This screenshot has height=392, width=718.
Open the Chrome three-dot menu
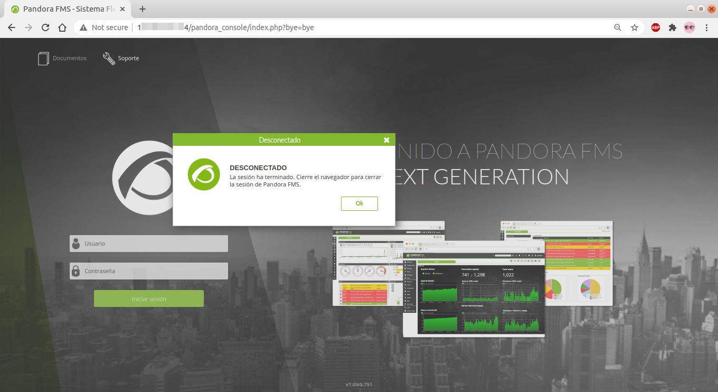point(706,27)
